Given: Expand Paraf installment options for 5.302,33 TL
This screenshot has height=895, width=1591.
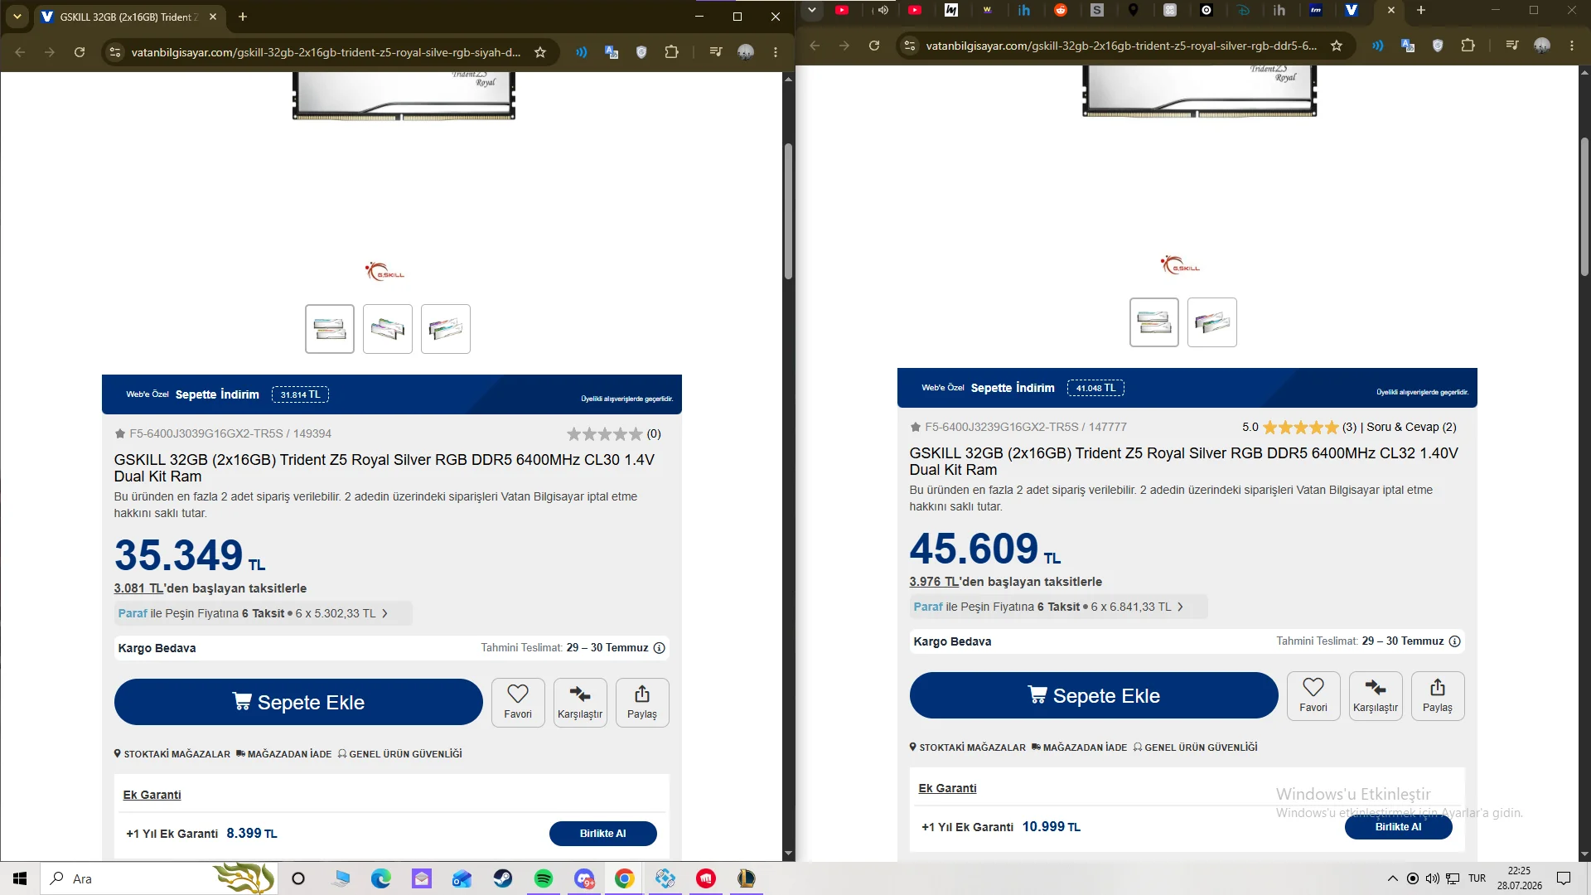Looking at the screenshot, I should click(x=263, y=613).
